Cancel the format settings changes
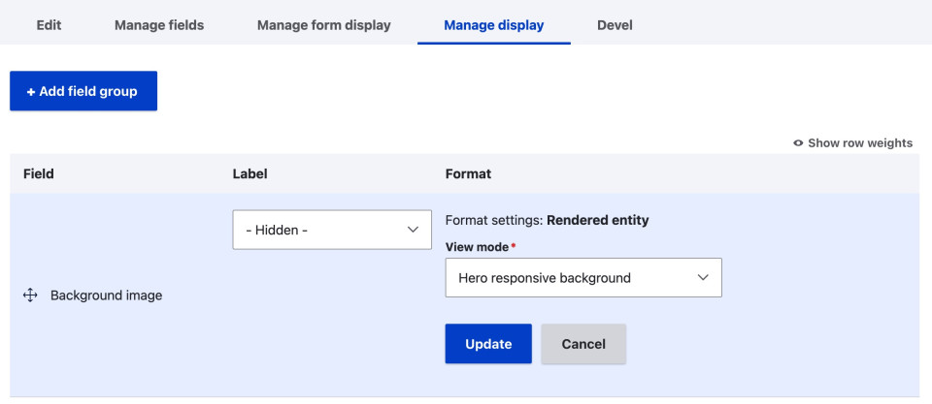Viewport: 932px width, 404px height. (583, 344)
